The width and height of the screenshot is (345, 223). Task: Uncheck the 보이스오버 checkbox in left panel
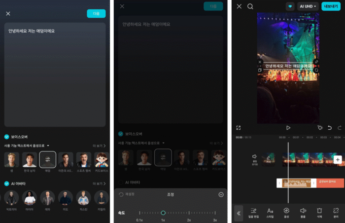(x=7, y=137)
